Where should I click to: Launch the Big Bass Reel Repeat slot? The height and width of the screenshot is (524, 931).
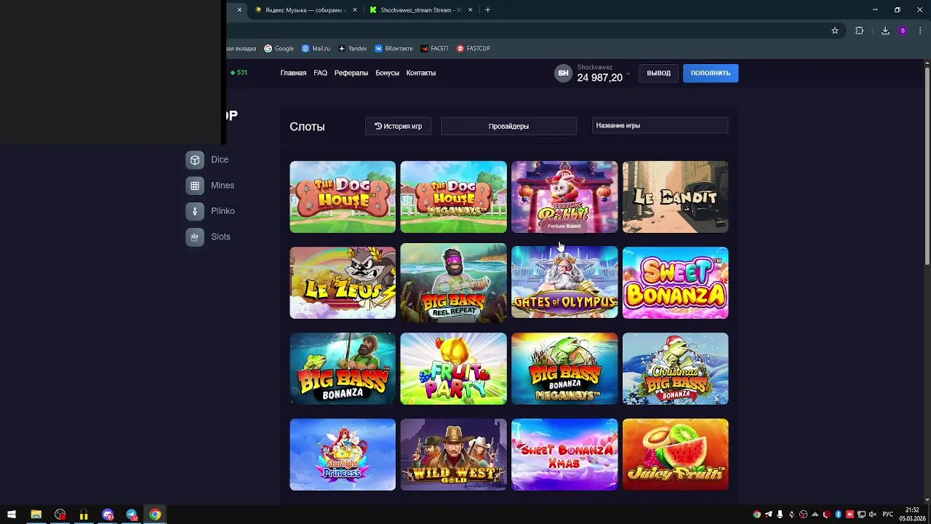point(453,282)
